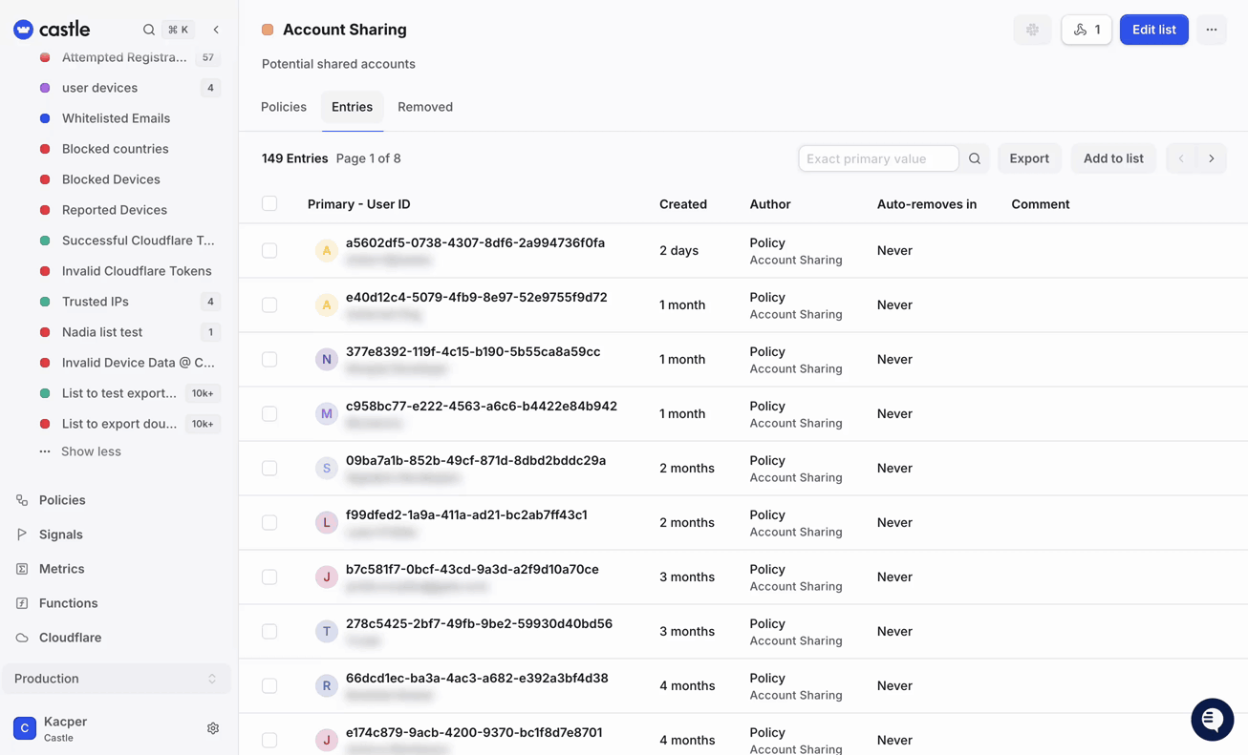Select all entries with header checkbox
The height and width of the screenshot is (755, 1248).
click(269, 203)
